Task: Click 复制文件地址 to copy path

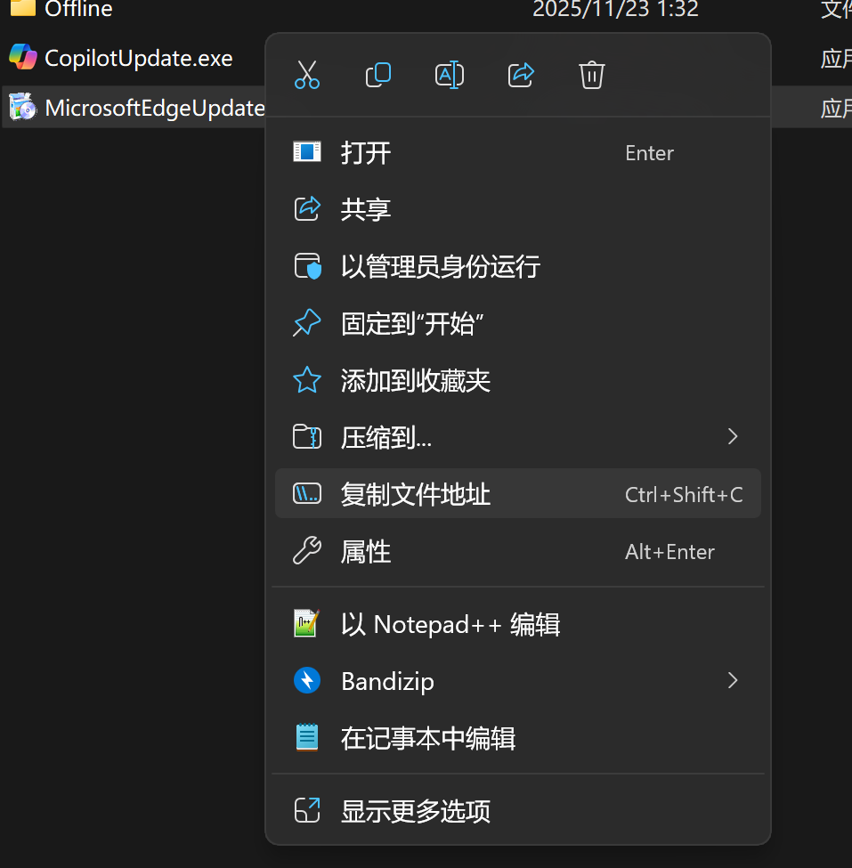Action: [x=415, y=495]
